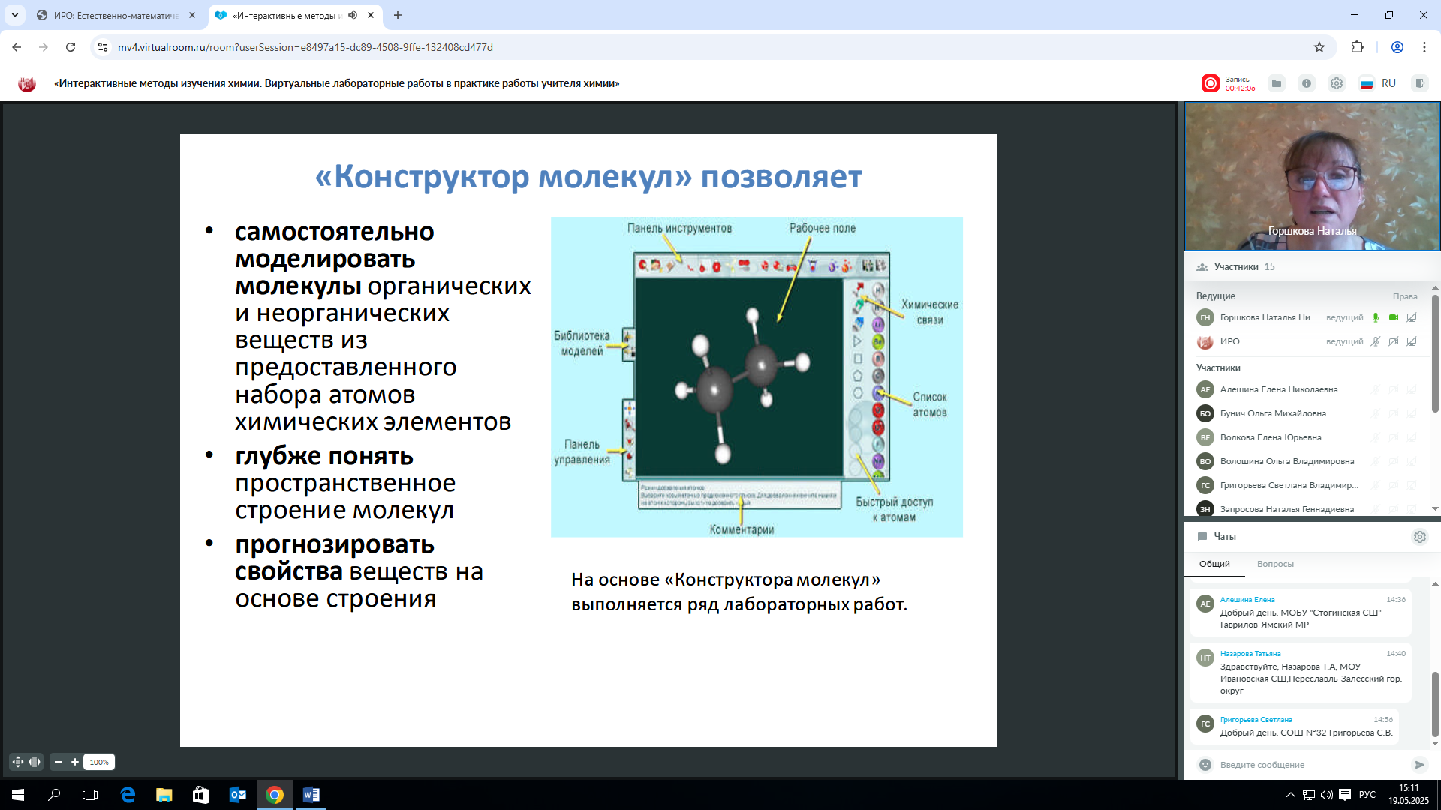
Task: Select participant Алешина Елена Николаевна
Action: (x=1279, y=389)
